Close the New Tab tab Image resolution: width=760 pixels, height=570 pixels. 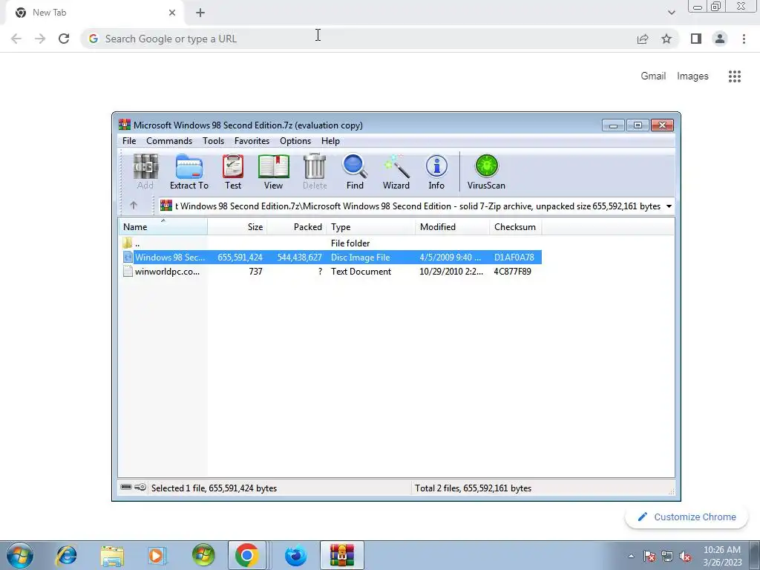pos(172,13)
